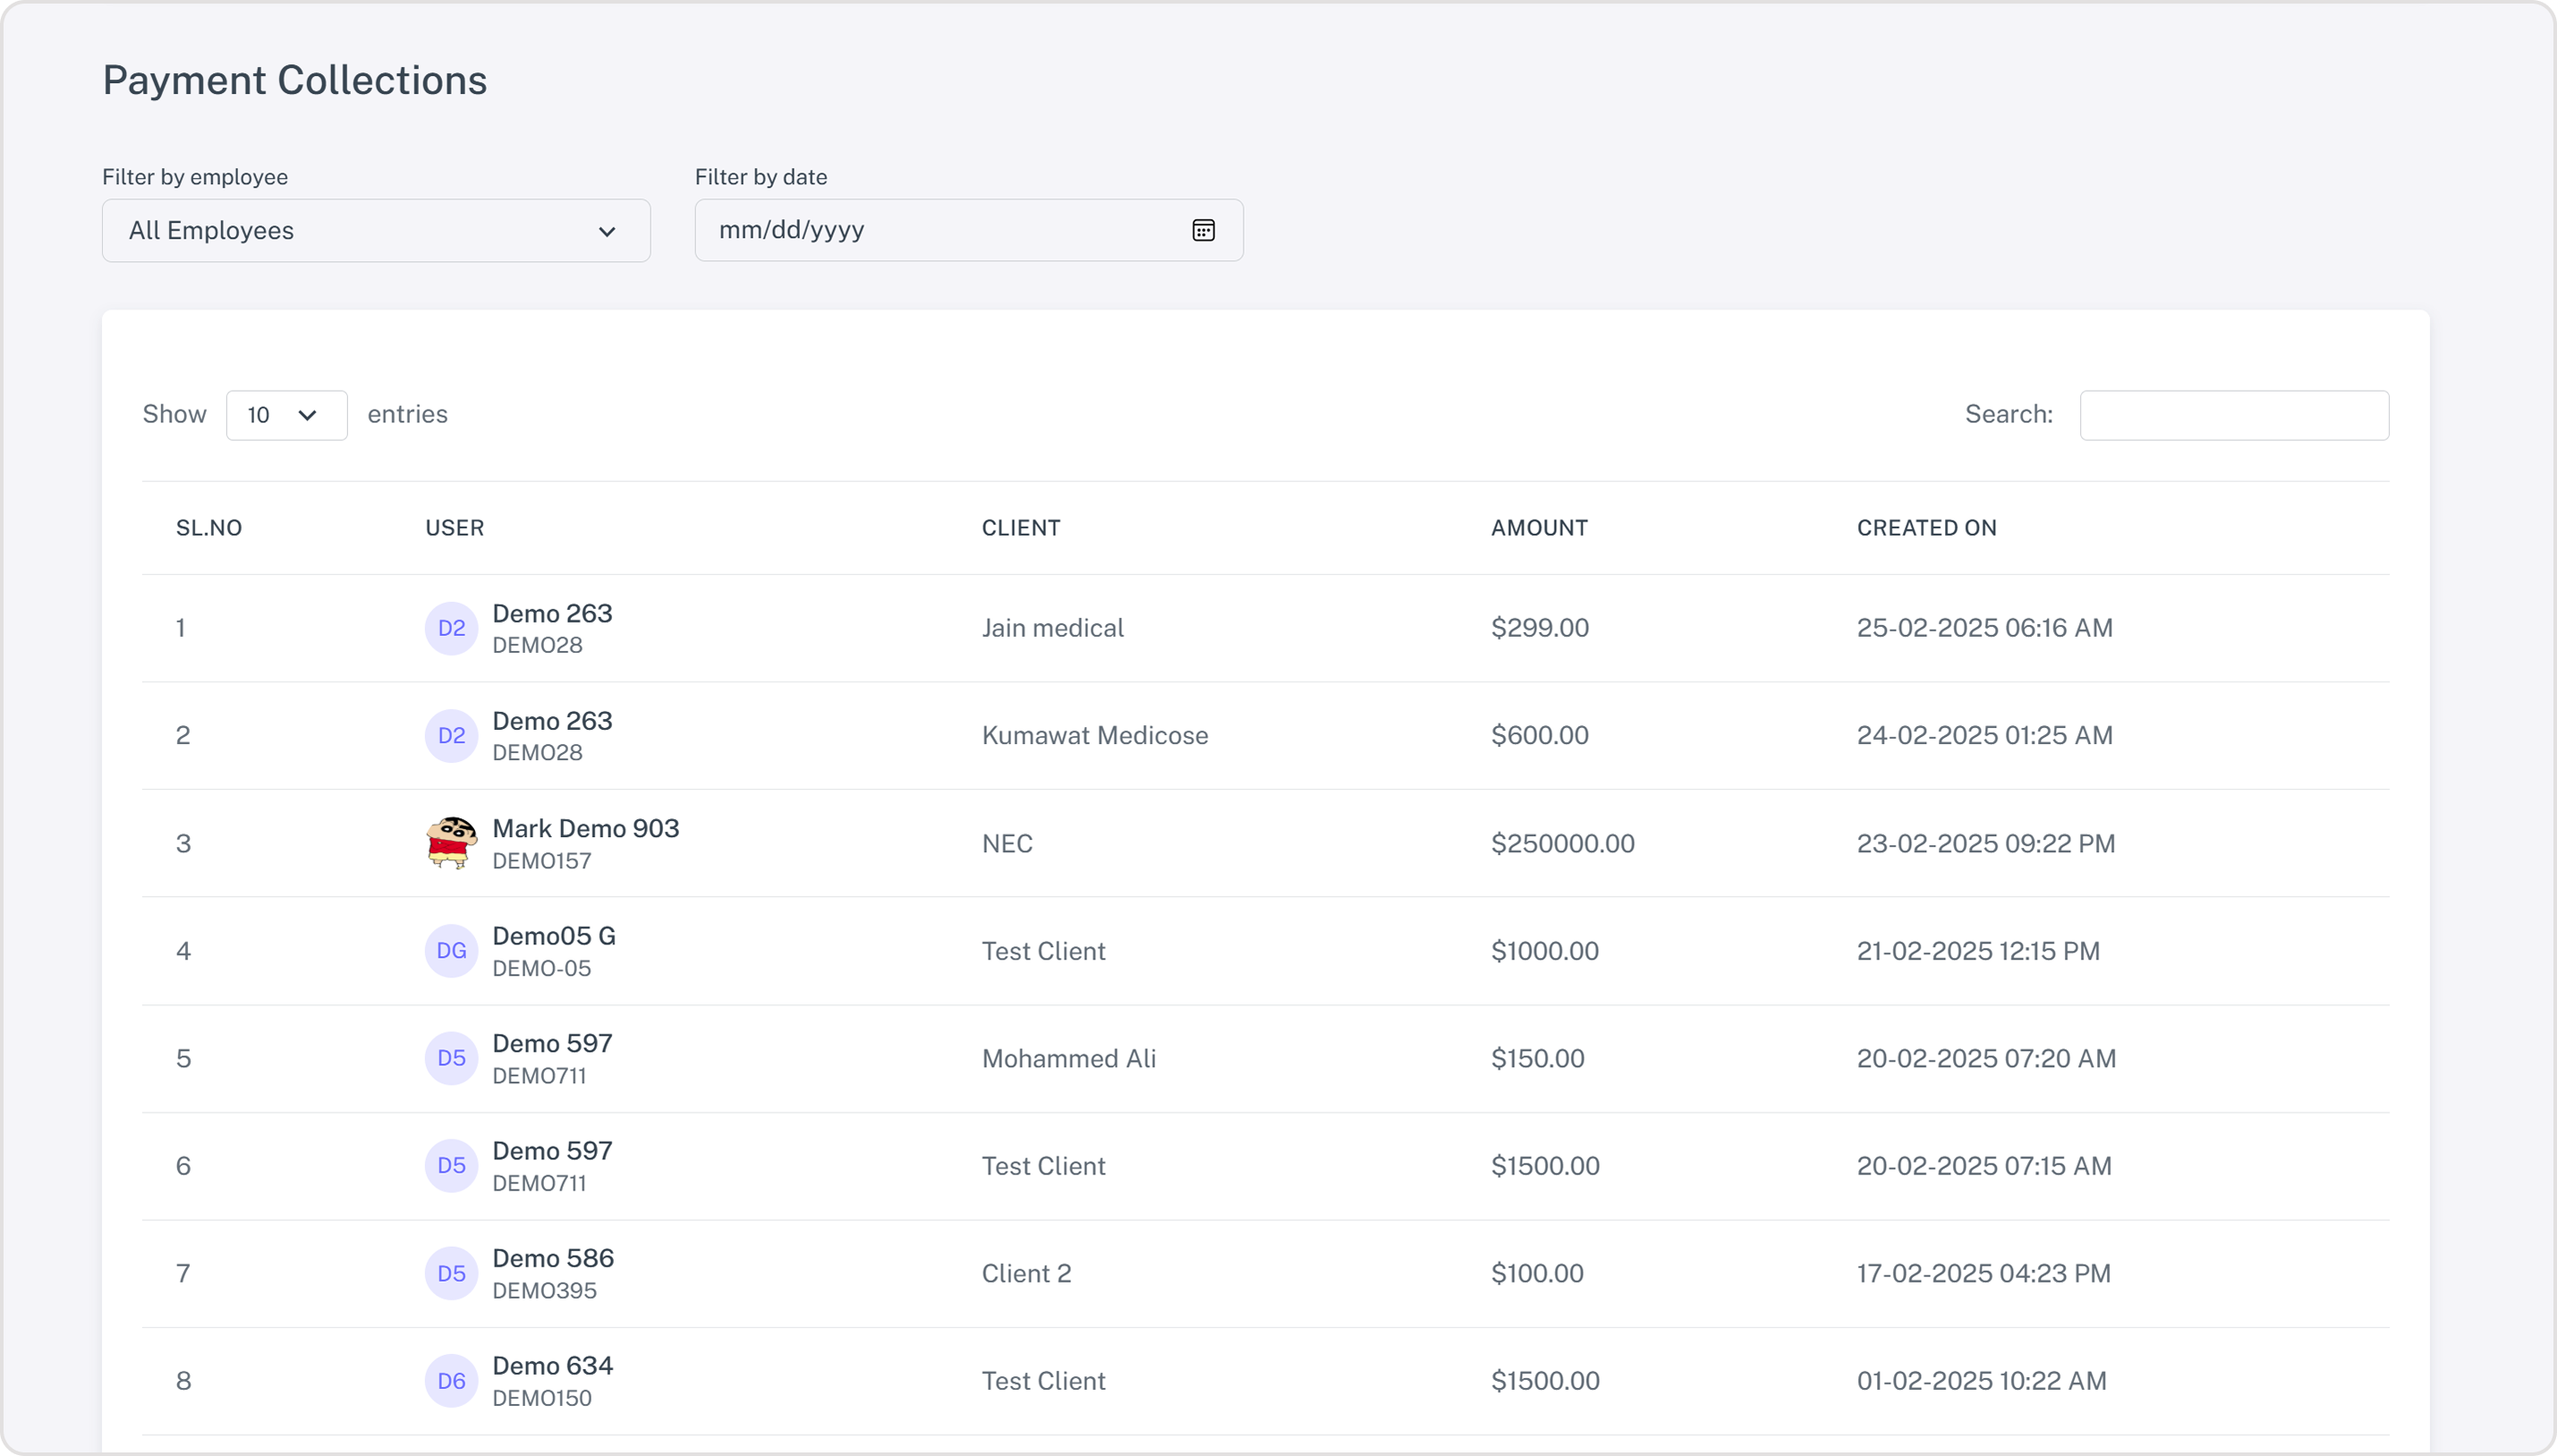The height and width of the screenshot is (1456, 2557).
Task: Select the Kumawat Medicose client cell
Action: click(1094, 736)
